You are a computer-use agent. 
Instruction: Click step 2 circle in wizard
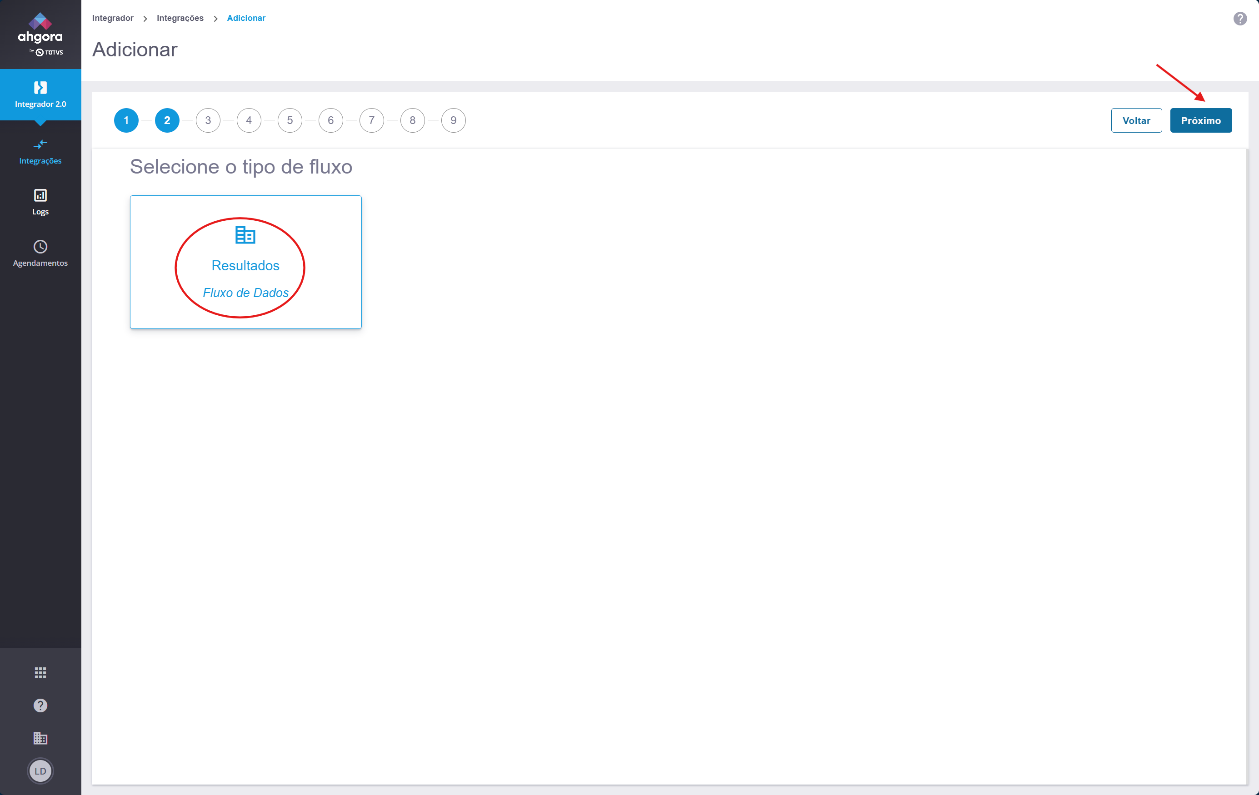click(167, 121)
